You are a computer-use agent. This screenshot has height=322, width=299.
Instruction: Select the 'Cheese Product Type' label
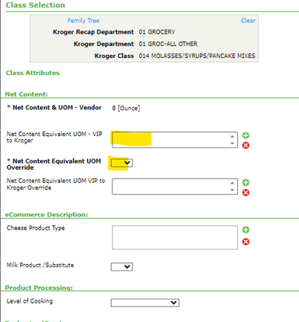tap(35, 228)
